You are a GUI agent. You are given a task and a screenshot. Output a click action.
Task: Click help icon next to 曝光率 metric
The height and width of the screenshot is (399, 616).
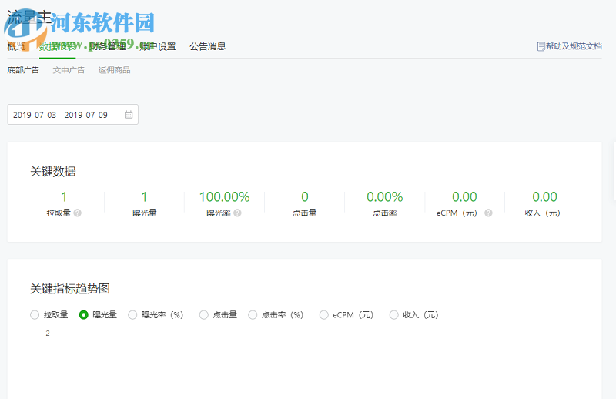[x=237, y=213]
